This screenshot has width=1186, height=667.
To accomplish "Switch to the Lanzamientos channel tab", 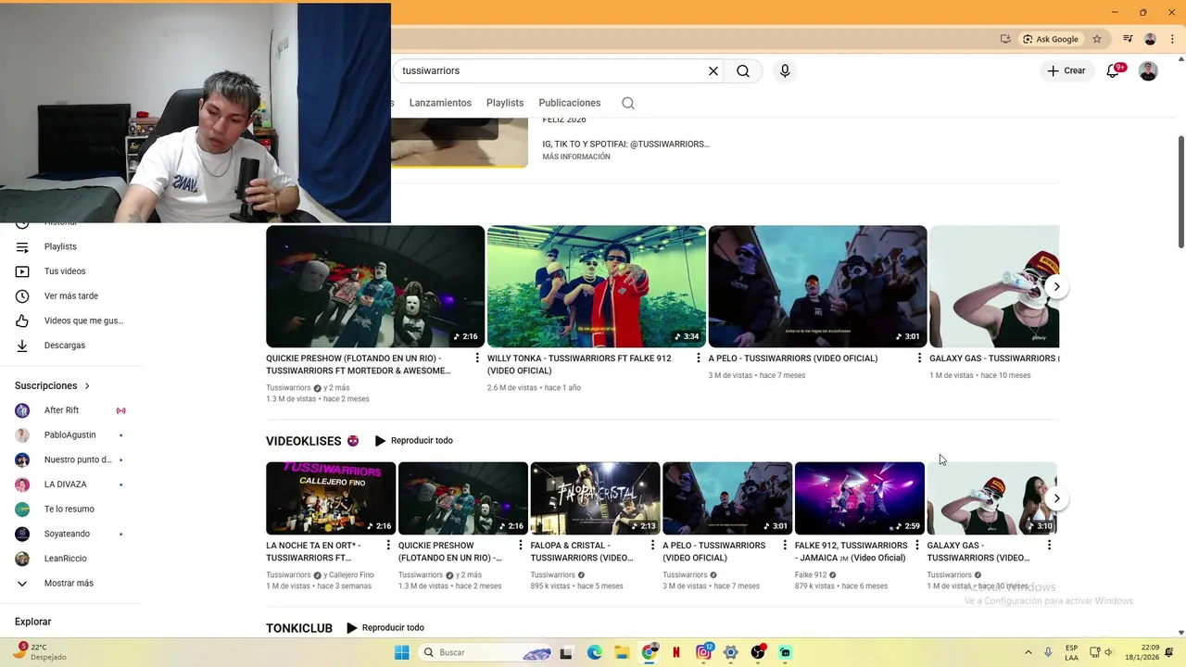I will pos(440,103).
